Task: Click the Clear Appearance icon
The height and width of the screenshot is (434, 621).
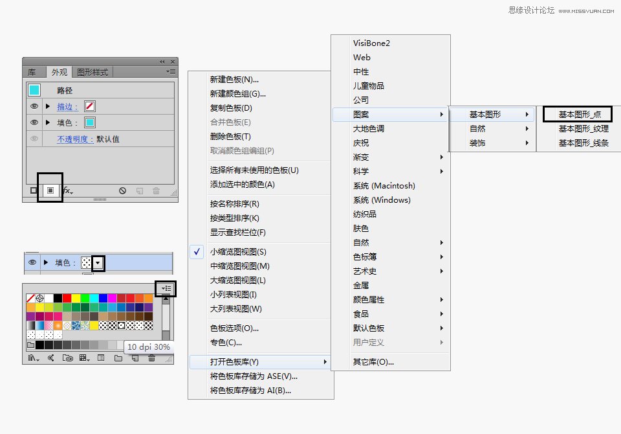Action: tap(122, 191)
